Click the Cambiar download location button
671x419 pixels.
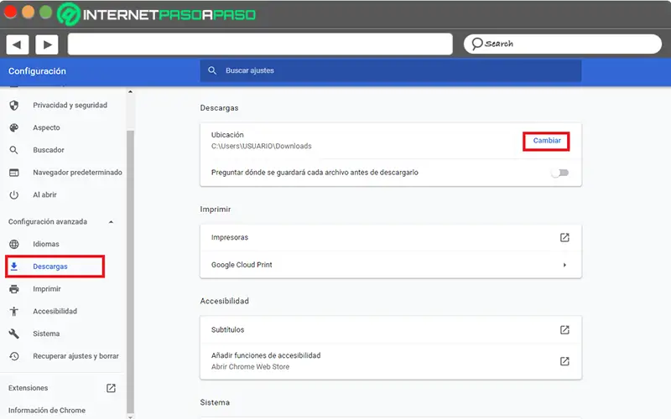point(547,141)
